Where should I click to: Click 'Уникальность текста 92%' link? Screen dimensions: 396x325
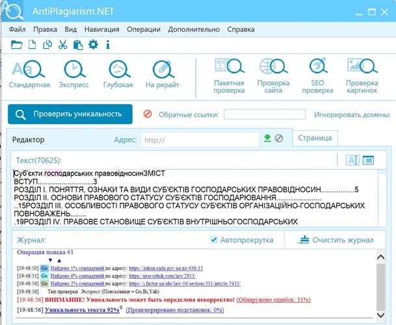(82, 310)
